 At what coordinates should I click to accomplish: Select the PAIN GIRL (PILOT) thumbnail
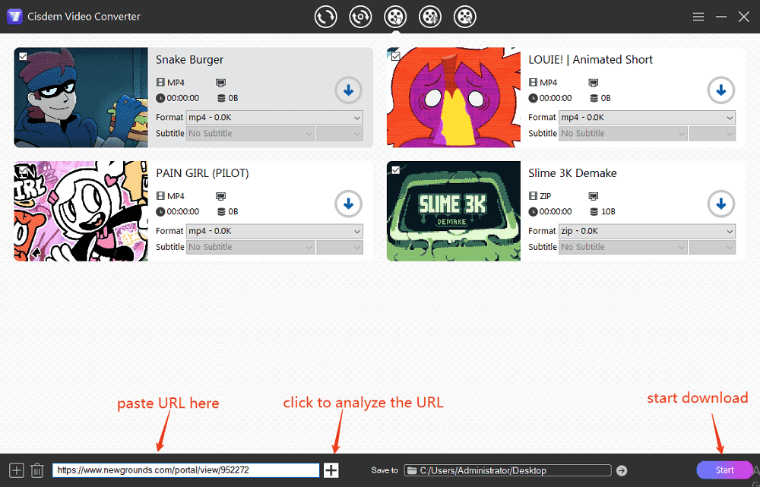coord(81,210)
